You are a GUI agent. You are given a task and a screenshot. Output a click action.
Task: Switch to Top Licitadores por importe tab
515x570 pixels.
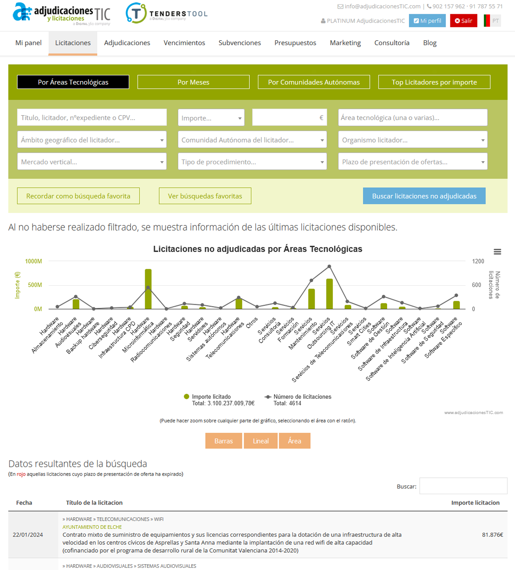coord(434,82)
